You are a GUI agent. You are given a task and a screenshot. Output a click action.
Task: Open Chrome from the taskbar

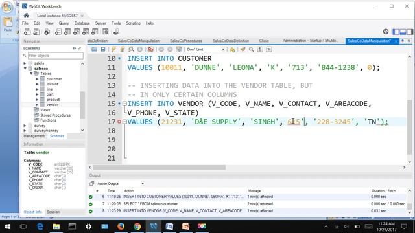pyautogui.click(x=137, y=227)
